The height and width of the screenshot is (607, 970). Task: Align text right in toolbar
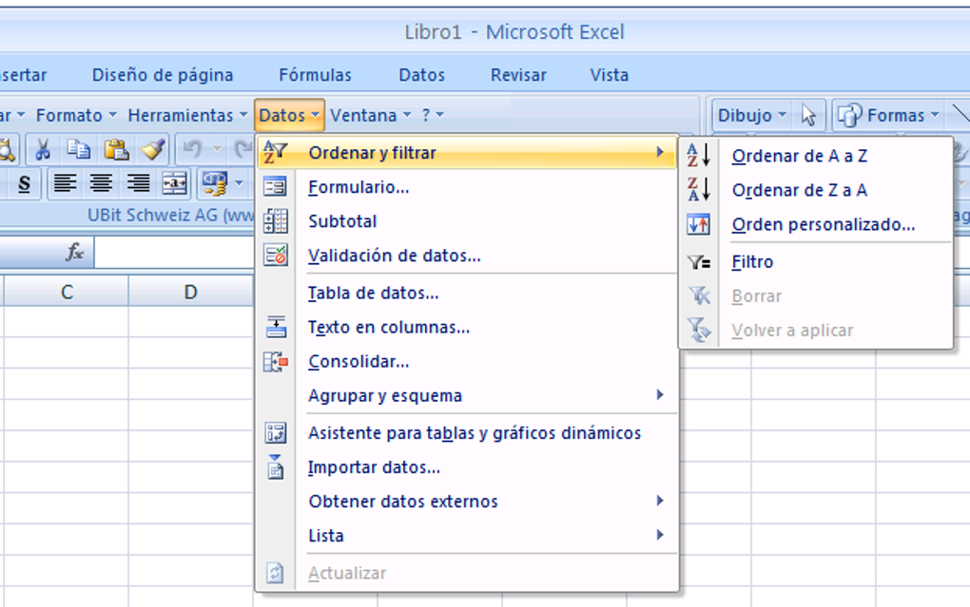(x=138, y=183)
